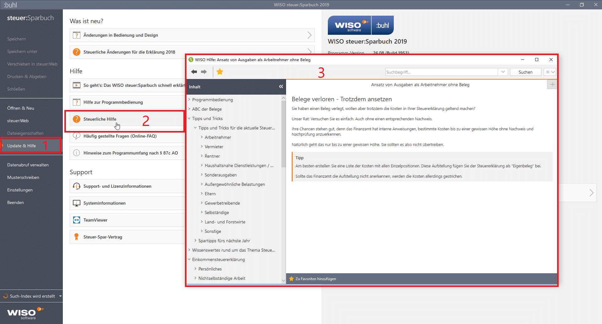Image resolution: width=602 pixels, height=324 pixels.
Task: Click the chevron at right panel edge
Action: click(591, 193)
